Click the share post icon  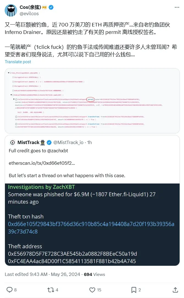click(175, 290)
